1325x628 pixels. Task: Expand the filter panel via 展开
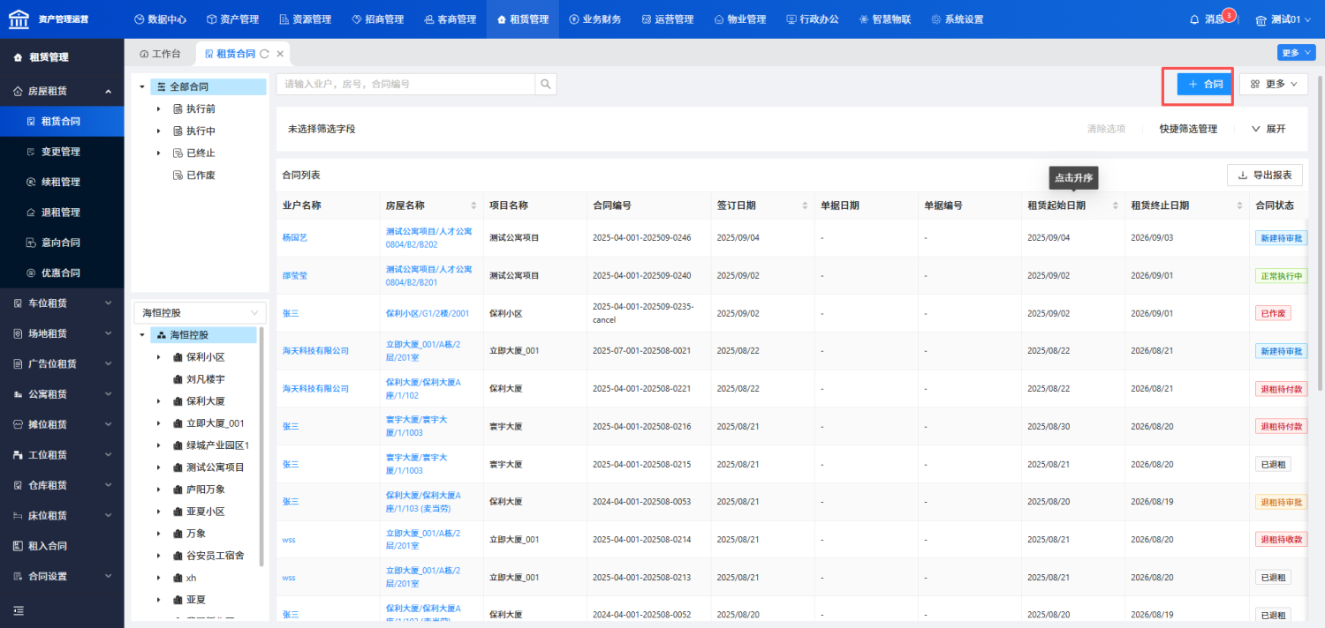pos(1268,129)
